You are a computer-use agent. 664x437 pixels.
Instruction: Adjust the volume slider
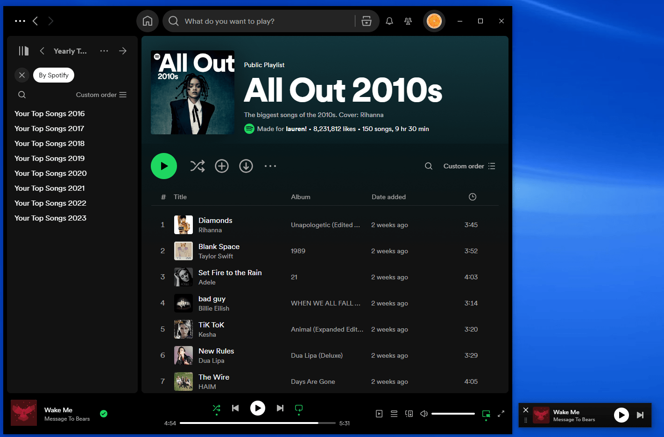tap(453, 414)
